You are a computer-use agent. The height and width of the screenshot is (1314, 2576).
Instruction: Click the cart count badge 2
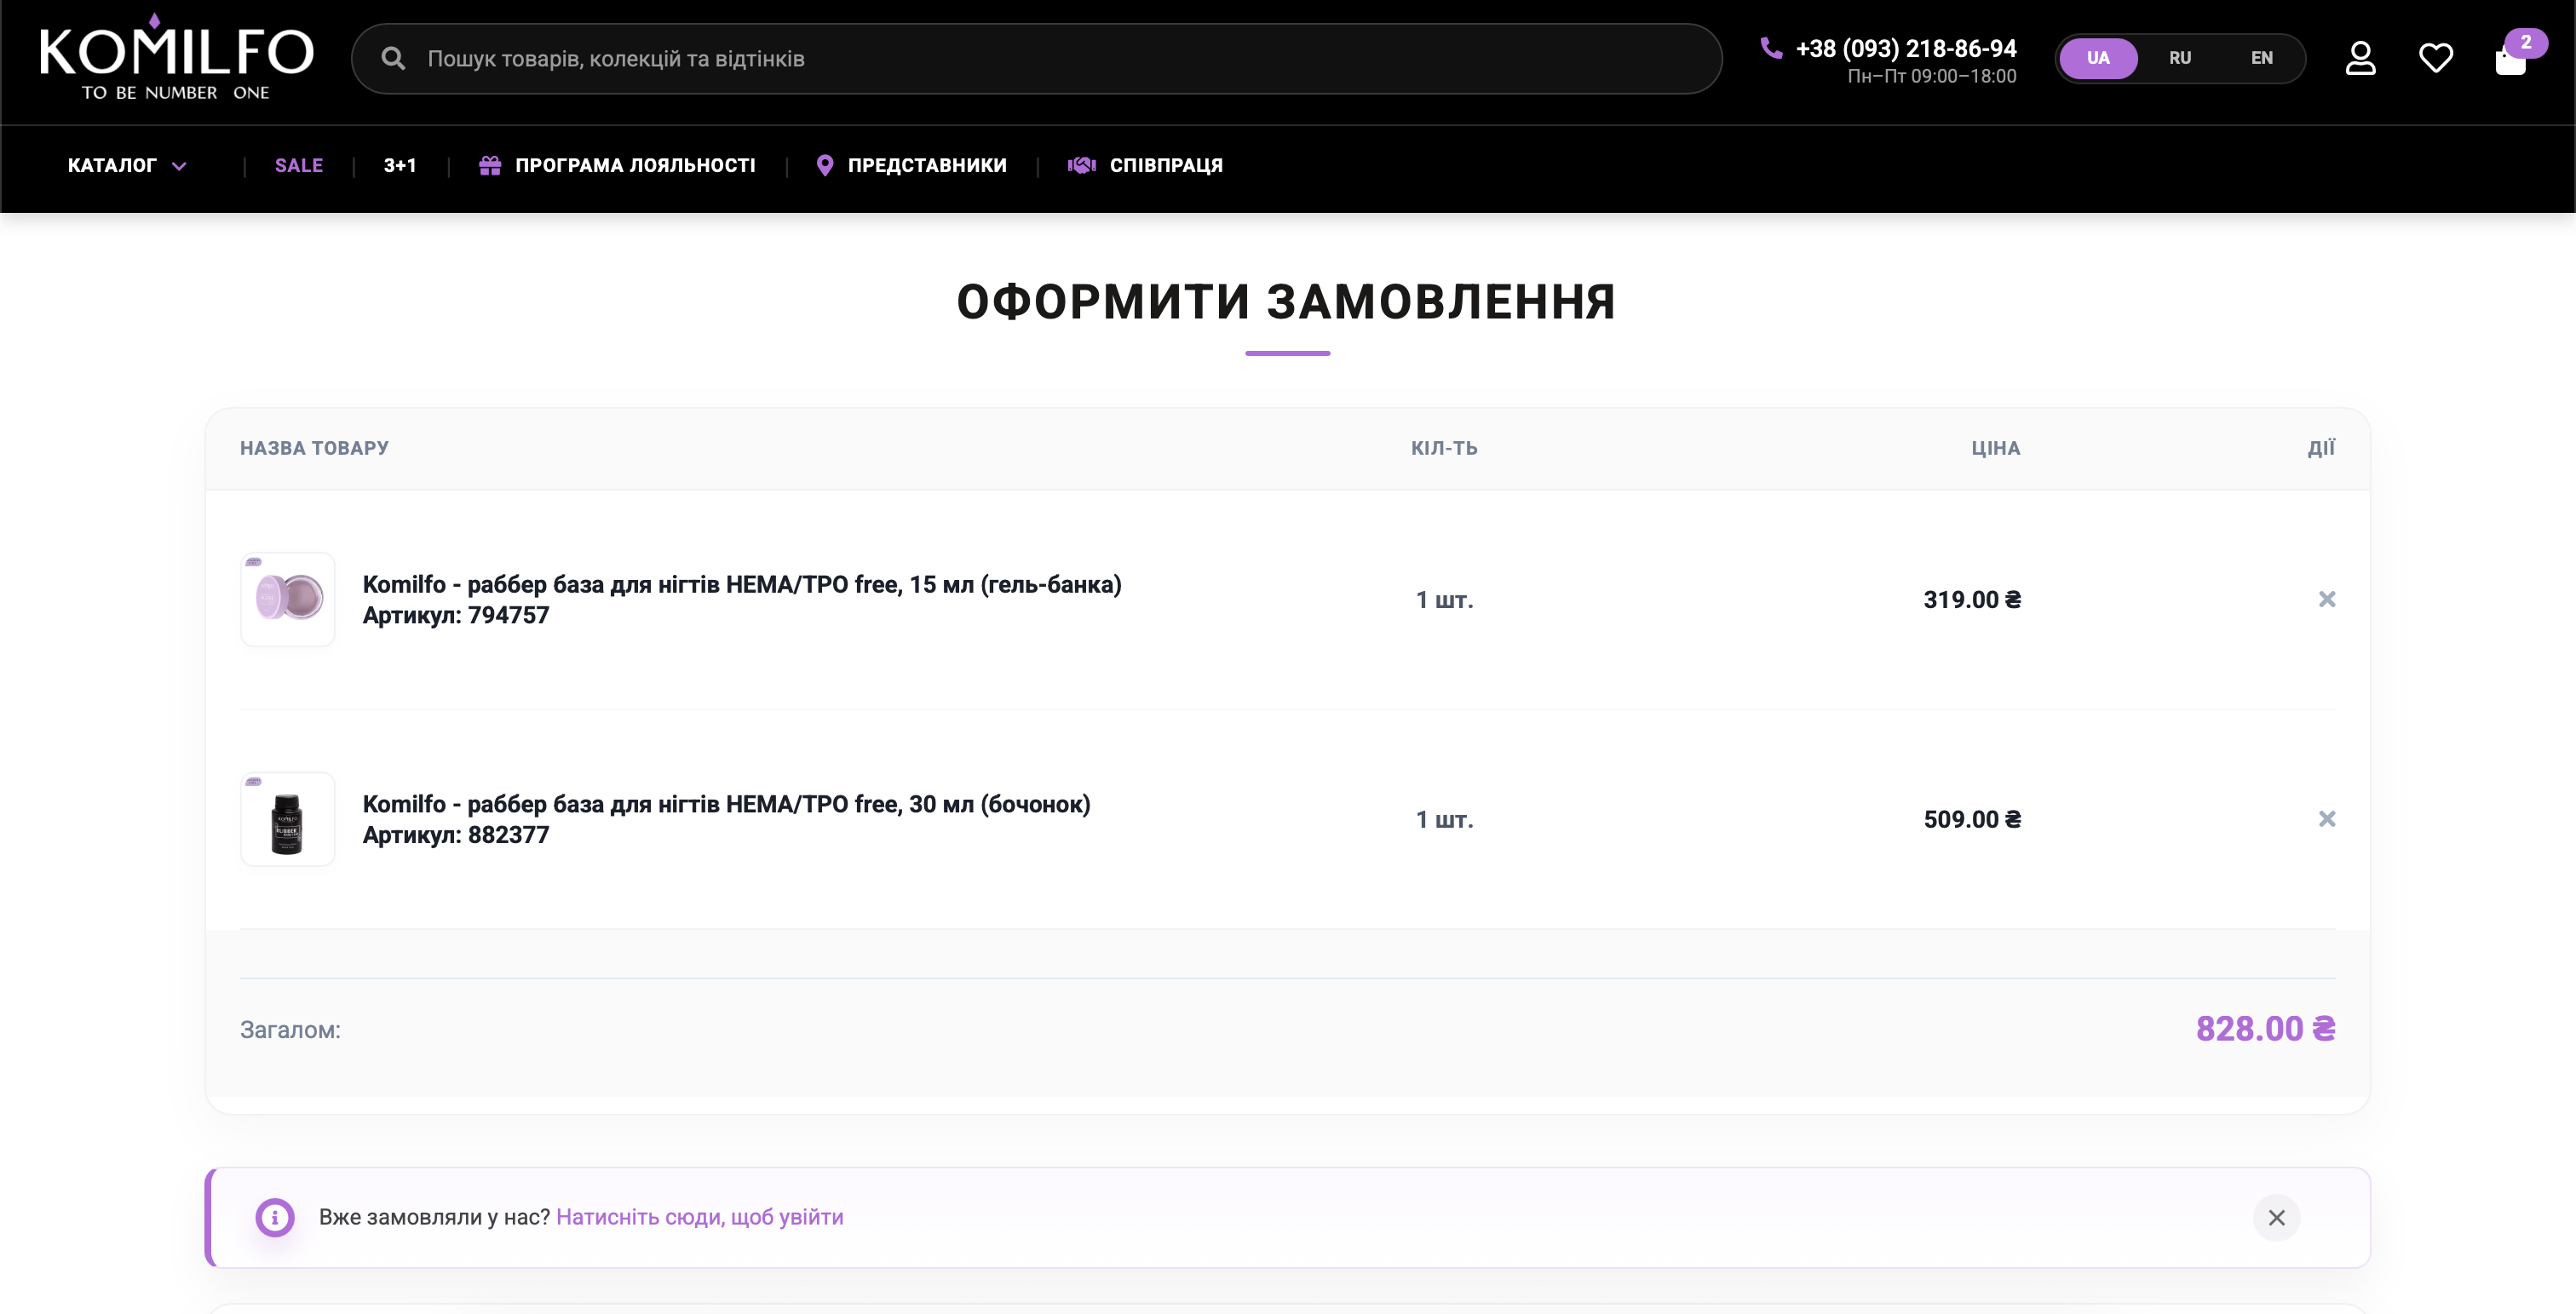pyautogui.click(x=2526, y=43)
